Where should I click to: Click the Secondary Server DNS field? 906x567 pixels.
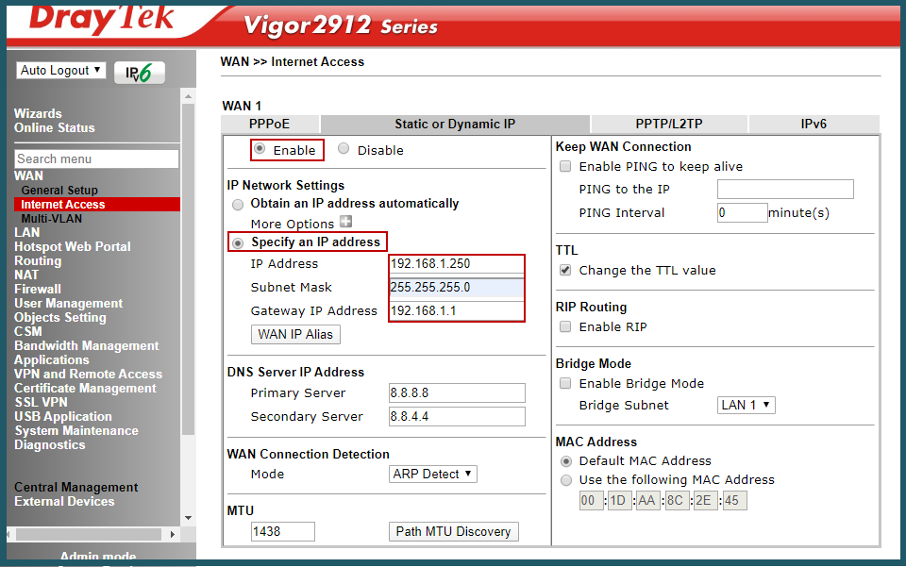[x=457, y=416]
